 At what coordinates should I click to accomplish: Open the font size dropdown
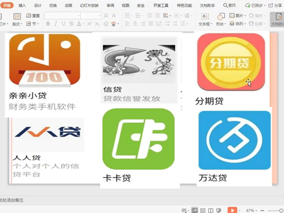coord(99,16)
